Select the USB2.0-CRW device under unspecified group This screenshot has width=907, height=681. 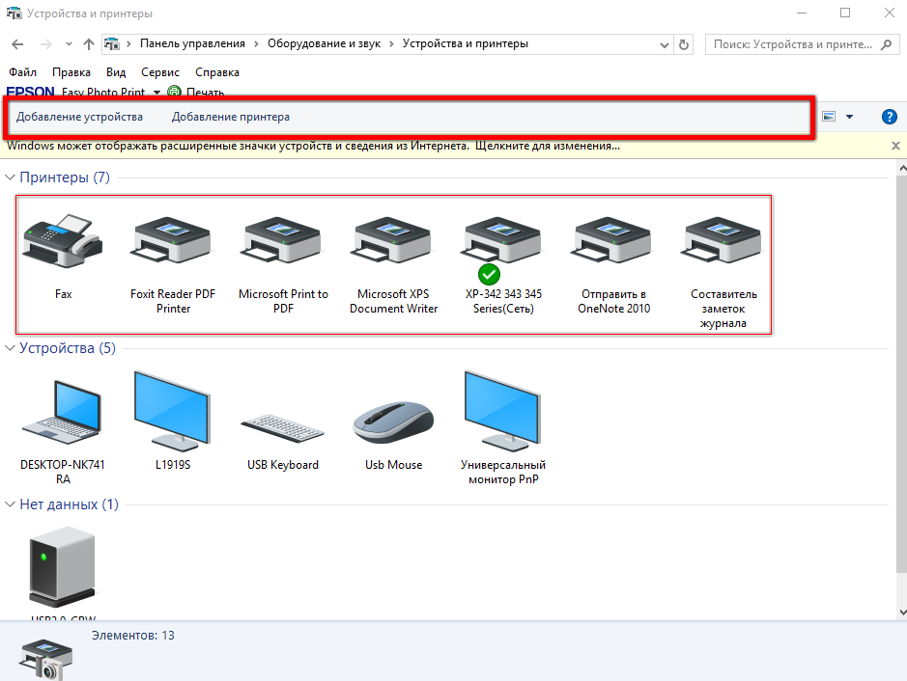coord(63,566)
